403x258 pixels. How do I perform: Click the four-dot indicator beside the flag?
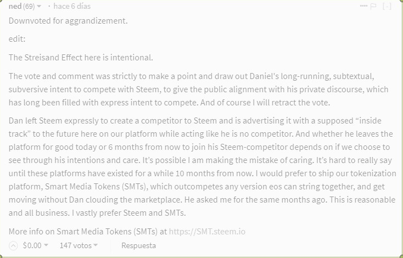(363, 6)
